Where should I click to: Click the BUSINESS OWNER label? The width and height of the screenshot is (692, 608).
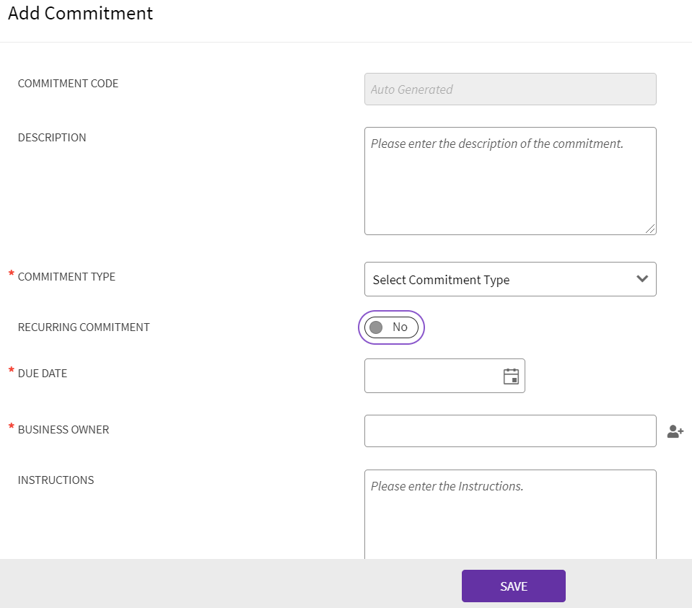(63, 430)
